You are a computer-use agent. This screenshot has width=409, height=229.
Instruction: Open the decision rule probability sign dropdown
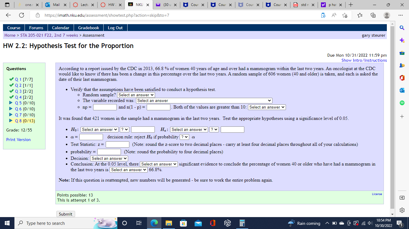(184, 137)
